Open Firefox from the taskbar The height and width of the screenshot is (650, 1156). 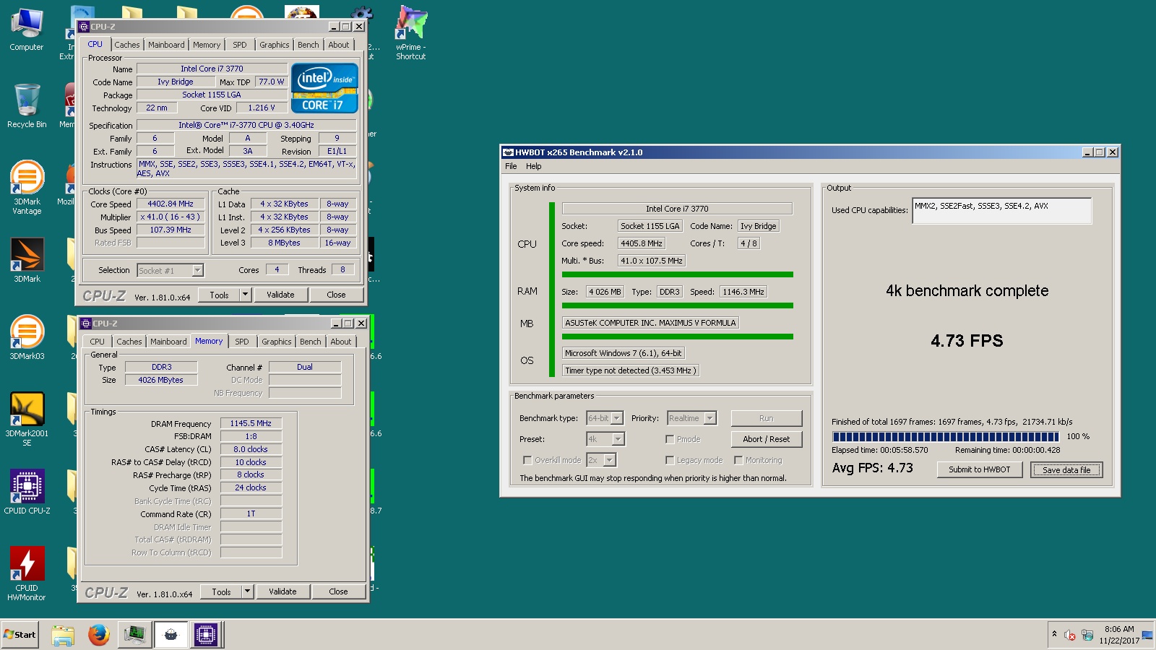[99, 635]
